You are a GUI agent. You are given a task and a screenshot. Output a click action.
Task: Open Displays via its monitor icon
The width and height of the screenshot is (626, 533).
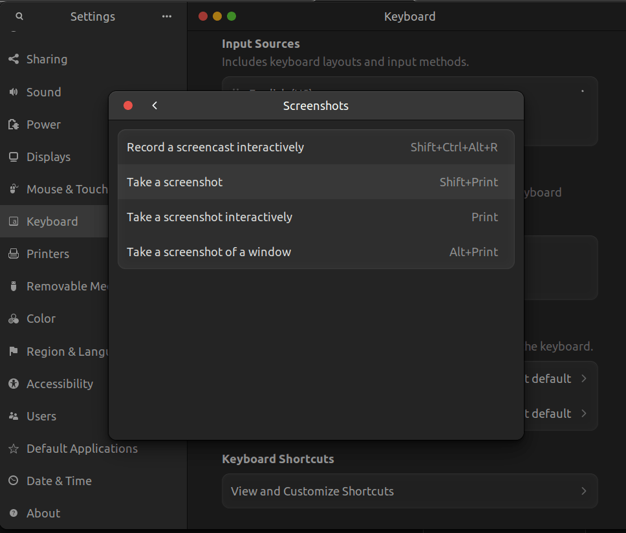pyautogui.click(x=13, y=157)
